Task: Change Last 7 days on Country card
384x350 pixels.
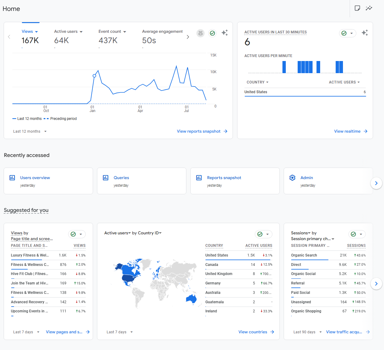Action: tap(119, 332)
